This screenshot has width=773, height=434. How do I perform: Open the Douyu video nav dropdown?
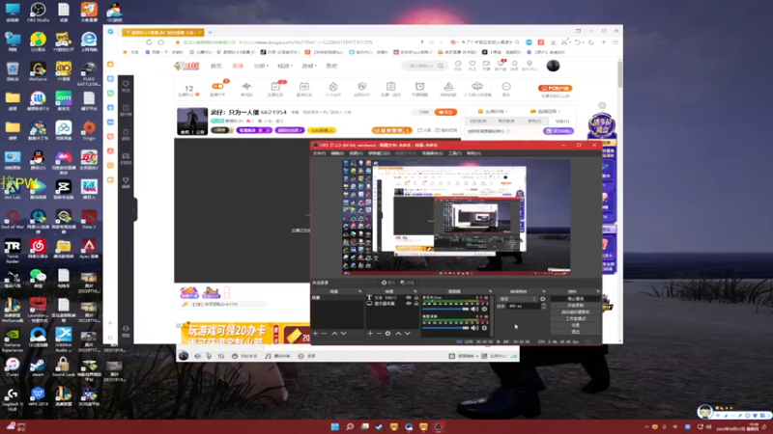pyautogui.click(x=284, y=66)
